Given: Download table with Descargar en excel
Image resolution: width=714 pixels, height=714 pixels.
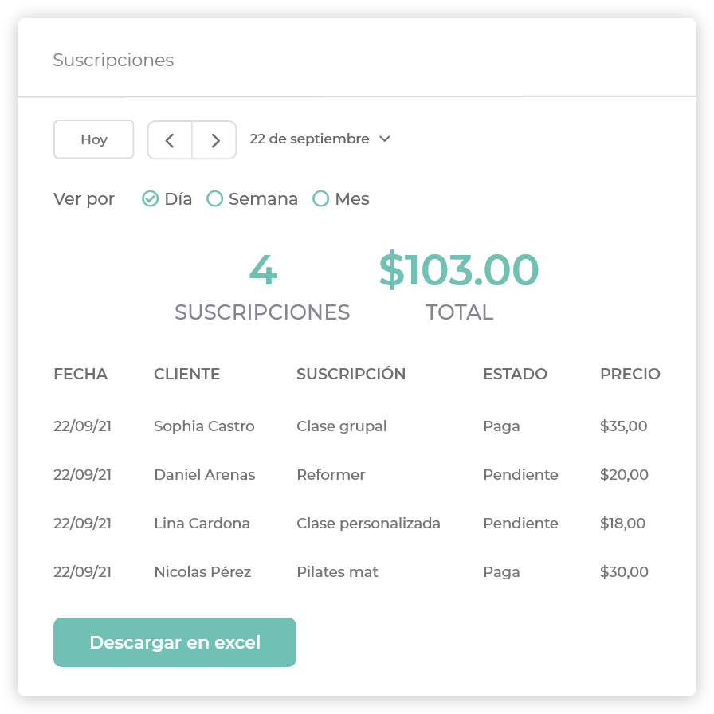Looking at the screenshot, I should [175, 642].
